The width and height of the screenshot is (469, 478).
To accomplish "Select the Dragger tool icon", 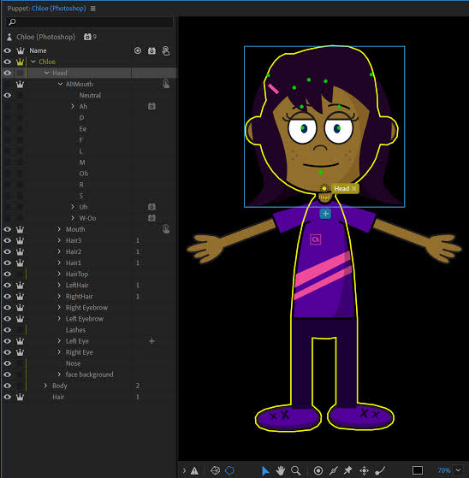I will 364,470.
